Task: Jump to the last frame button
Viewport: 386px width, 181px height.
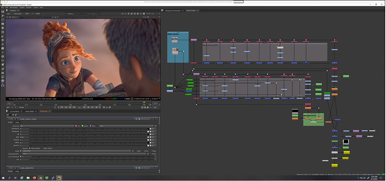Action: 97,107
